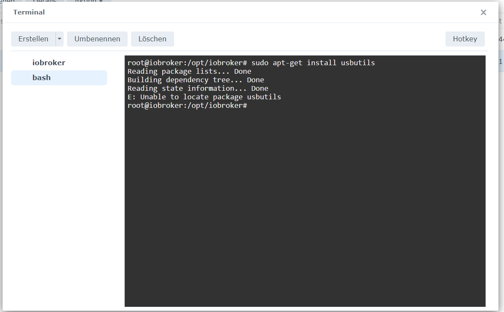
Task: Click the Terminal dialog title
Action: click(29, 12)
